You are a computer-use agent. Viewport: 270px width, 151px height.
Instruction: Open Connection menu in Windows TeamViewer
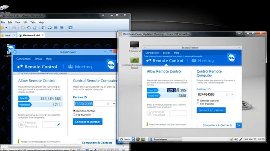(24, 59)
